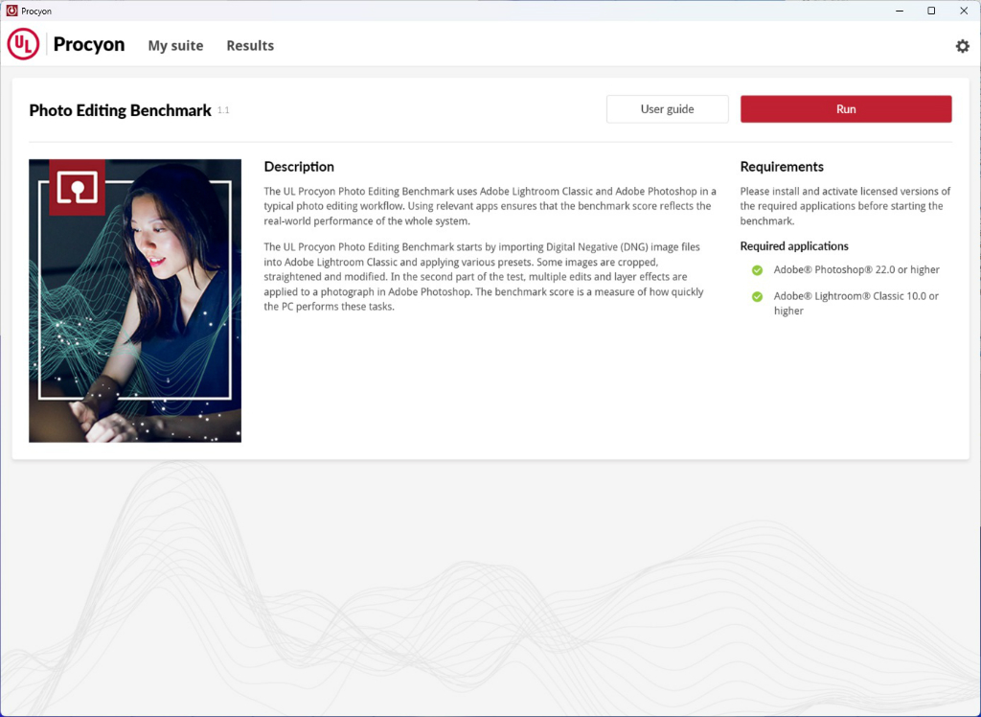Minimize the Procyon window
Viewport: 981px width, 717px height.
tap(900, 11)
